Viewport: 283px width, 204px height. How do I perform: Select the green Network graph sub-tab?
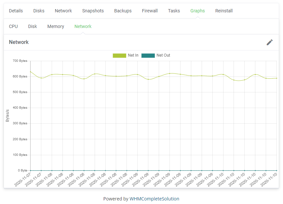pos(83,27)
